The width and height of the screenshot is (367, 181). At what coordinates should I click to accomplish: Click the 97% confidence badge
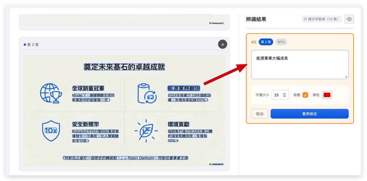281,42
